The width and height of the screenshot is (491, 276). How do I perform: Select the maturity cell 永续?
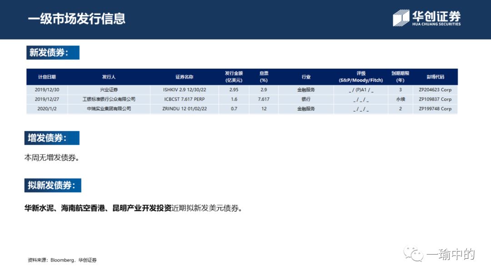401,99
